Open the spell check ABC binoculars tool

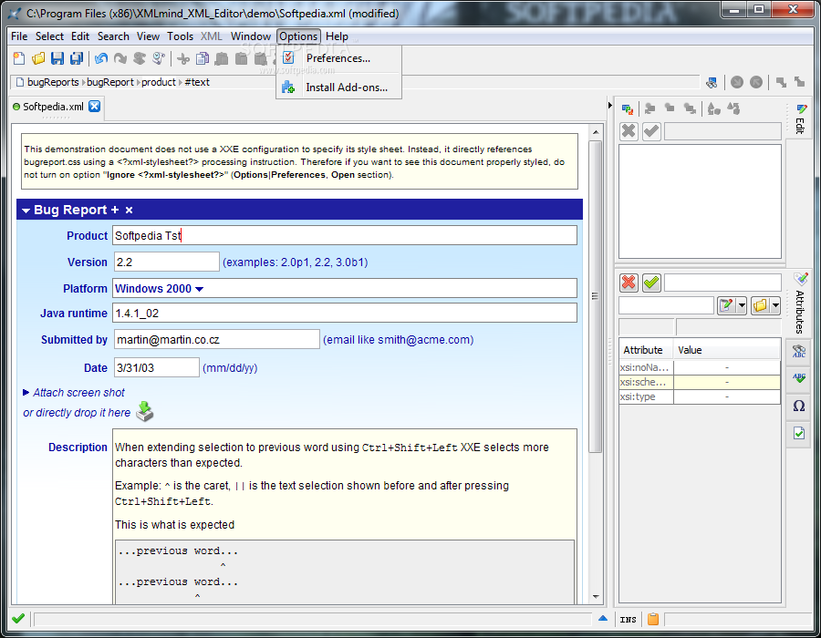click(x=798, y=351)
